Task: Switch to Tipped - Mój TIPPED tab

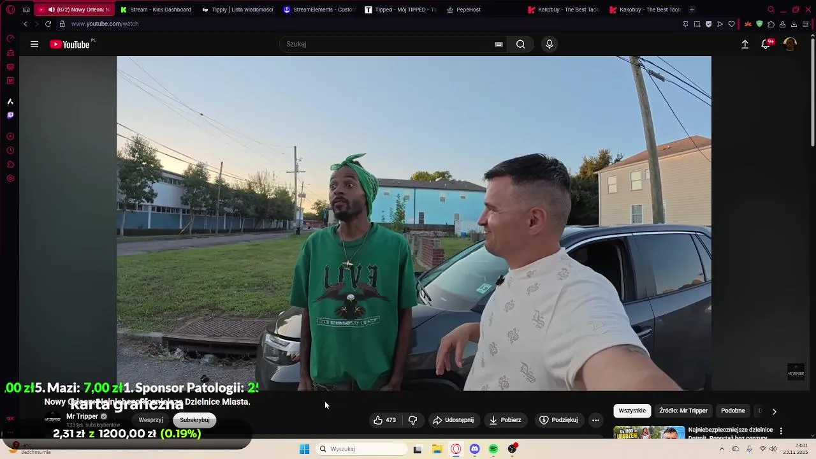Action: coord(401,10)
